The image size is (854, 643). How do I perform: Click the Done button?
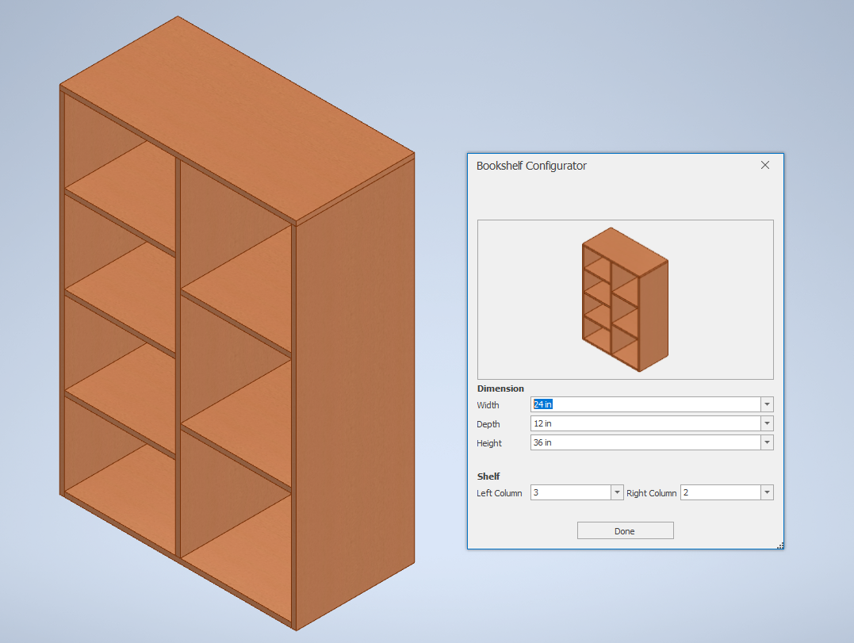[x=626, y=531]
